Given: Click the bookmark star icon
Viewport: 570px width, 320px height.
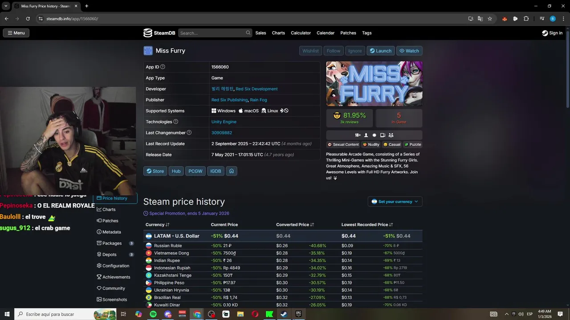Looking at the screenshot, I should click(490, 19).
